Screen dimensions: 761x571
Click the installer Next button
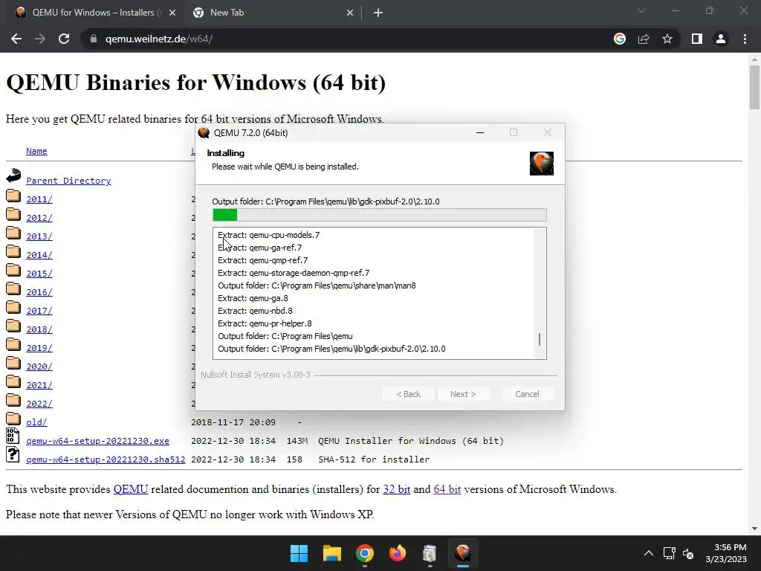coord(463,394)
